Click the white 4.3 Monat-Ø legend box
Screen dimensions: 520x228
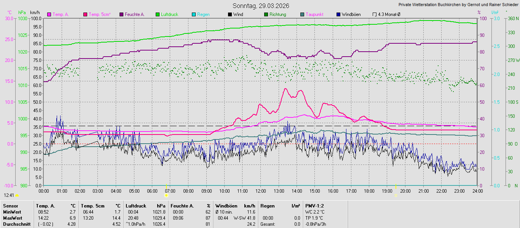(375, 14)
